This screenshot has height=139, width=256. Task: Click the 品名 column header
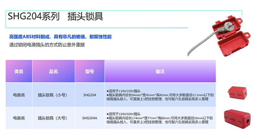53,71
